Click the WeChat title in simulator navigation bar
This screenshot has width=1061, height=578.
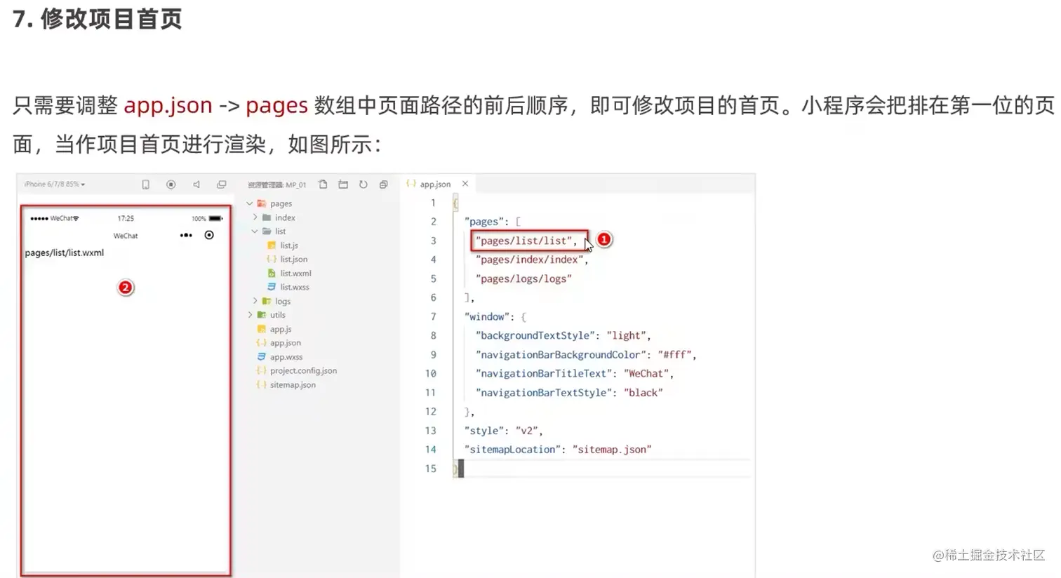[126, 236]
